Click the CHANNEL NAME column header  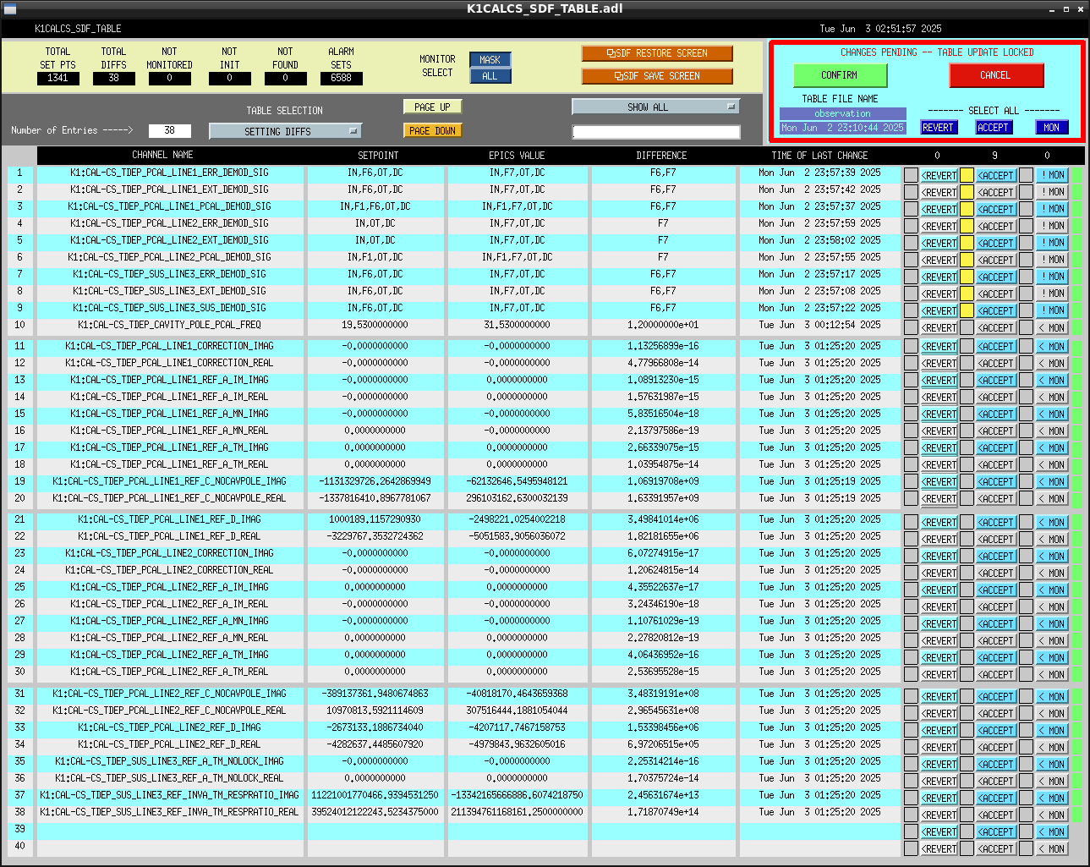(162, 155)
